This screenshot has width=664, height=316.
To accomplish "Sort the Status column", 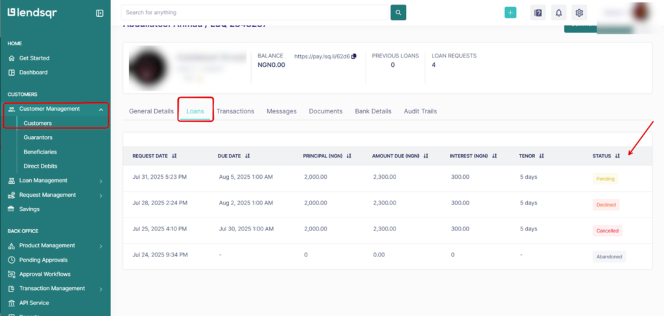I will click(x=617, y=156).
